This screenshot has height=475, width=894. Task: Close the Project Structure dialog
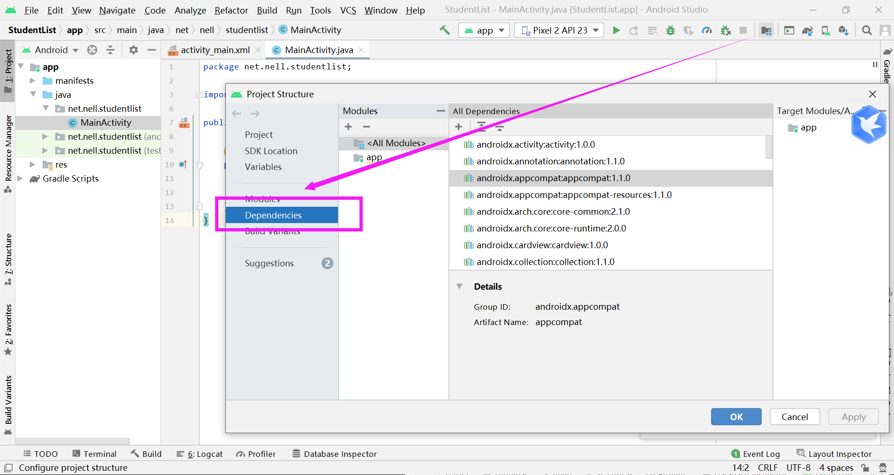point(873,94)
